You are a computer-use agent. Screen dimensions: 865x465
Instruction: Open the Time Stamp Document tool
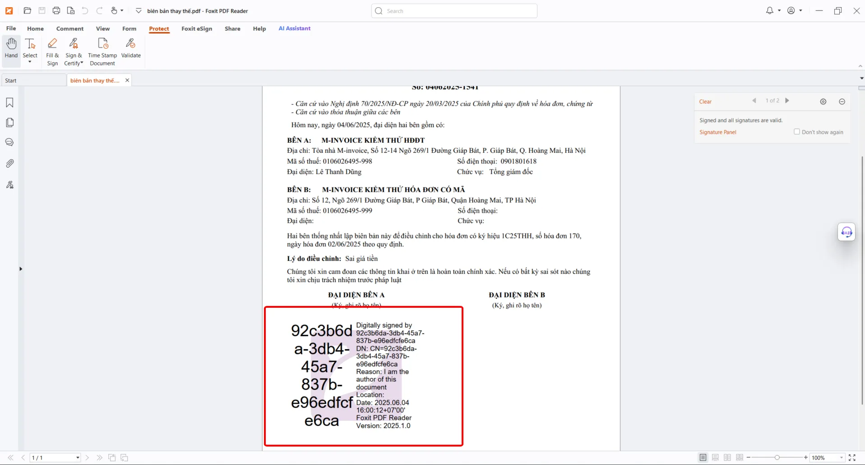pos(102,52)
